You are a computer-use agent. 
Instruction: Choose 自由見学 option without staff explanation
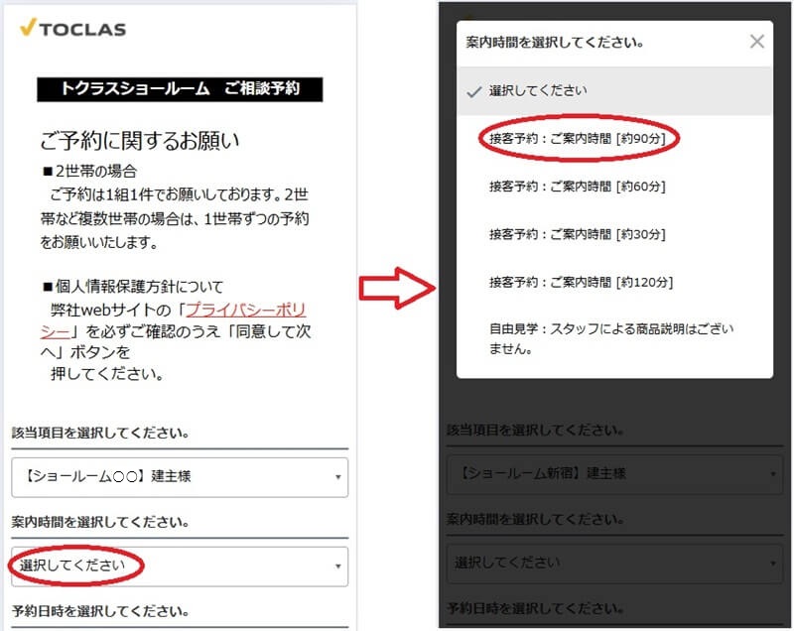click(x=610, y=338)
